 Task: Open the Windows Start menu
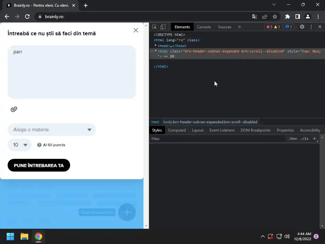click(10, 236)
